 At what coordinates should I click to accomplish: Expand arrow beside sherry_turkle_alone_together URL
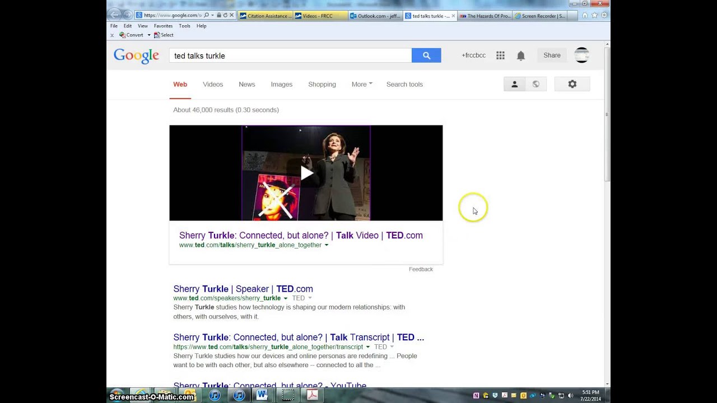click(327, 245)
